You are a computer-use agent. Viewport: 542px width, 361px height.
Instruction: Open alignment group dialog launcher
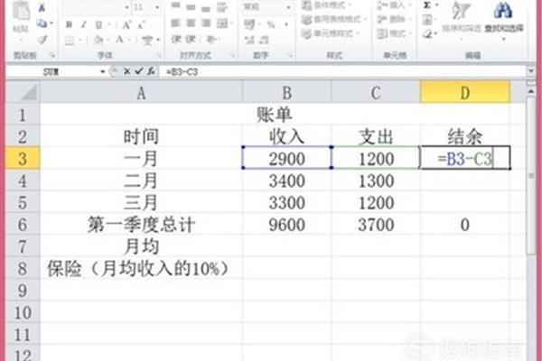pos(232,55)
